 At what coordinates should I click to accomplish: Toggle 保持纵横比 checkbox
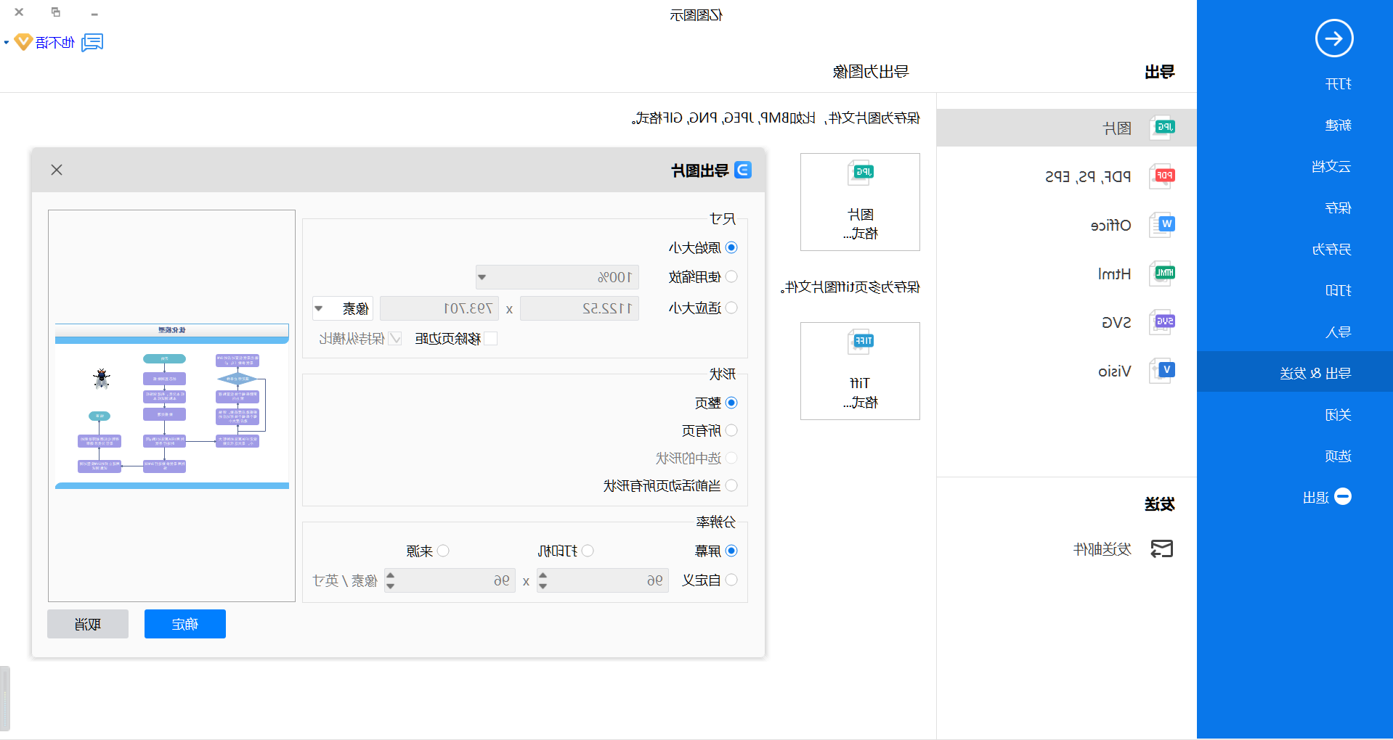[x=395, y=338]
